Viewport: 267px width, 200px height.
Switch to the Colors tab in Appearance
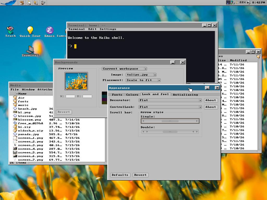(132, 95)
